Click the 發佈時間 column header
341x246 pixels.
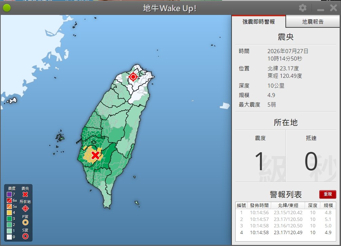coord(259,205)
